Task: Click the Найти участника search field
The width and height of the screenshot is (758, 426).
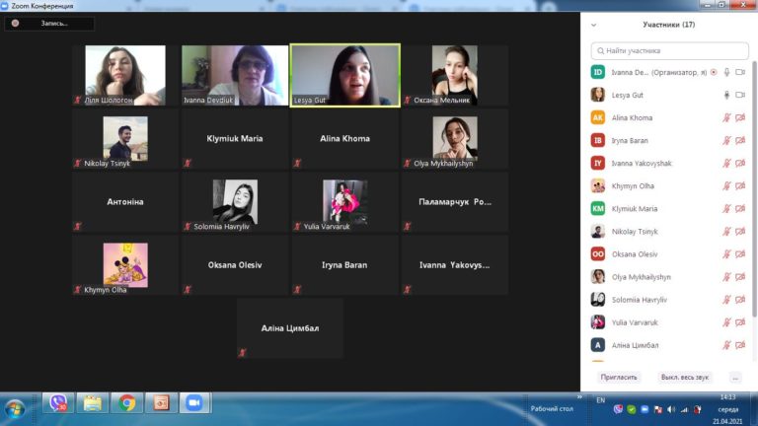Action: point(669,50)
